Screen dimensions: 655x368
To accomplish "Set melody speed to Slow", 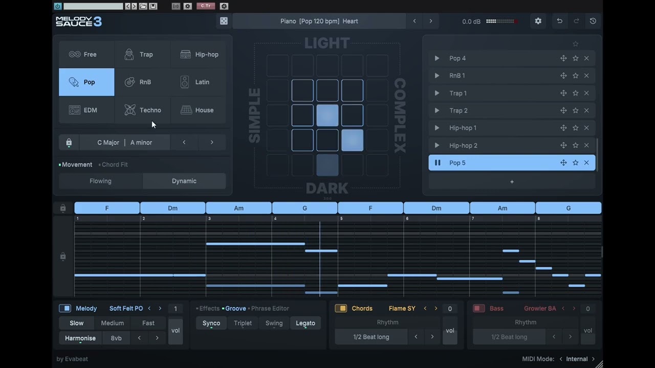I will (77, 323).
